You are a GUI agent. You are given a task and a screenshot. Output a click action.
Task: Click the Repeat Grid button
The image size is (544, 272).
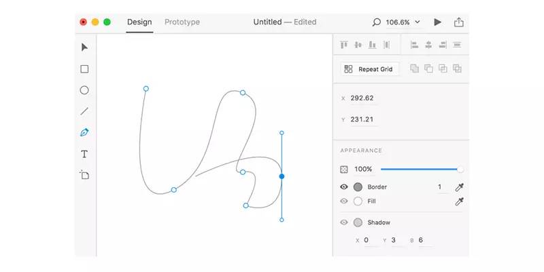[369, 69]
